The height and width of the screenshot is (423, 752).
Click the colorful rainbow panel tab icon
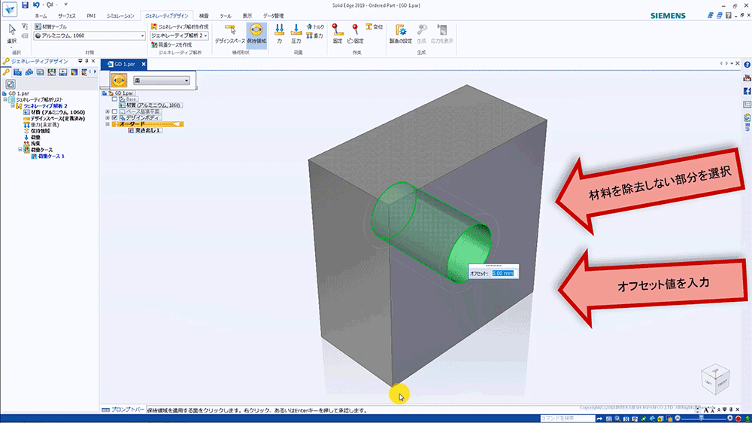pyautogui.click(x=74, y=72)
